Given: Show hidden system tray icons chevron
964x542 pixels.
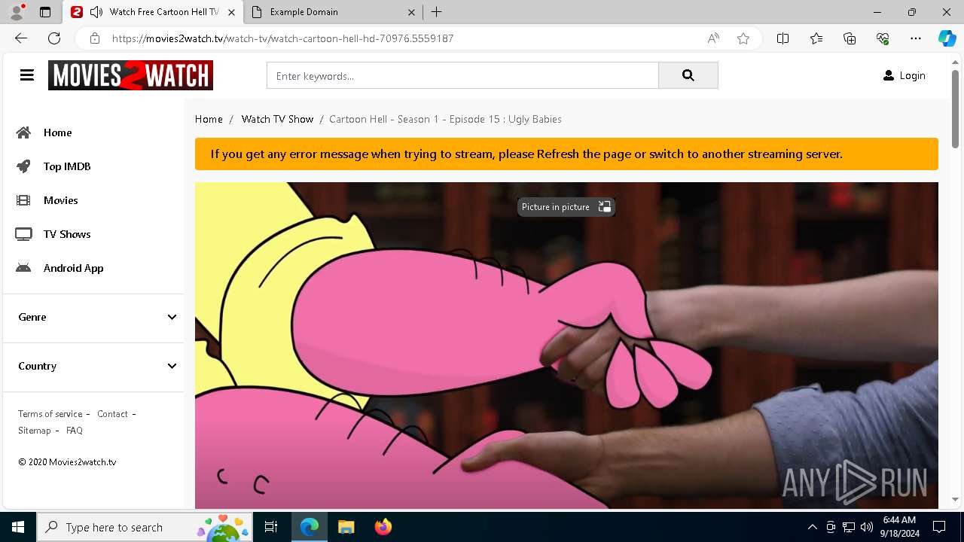Looking at the screenshot, I should tap(812, 527).
